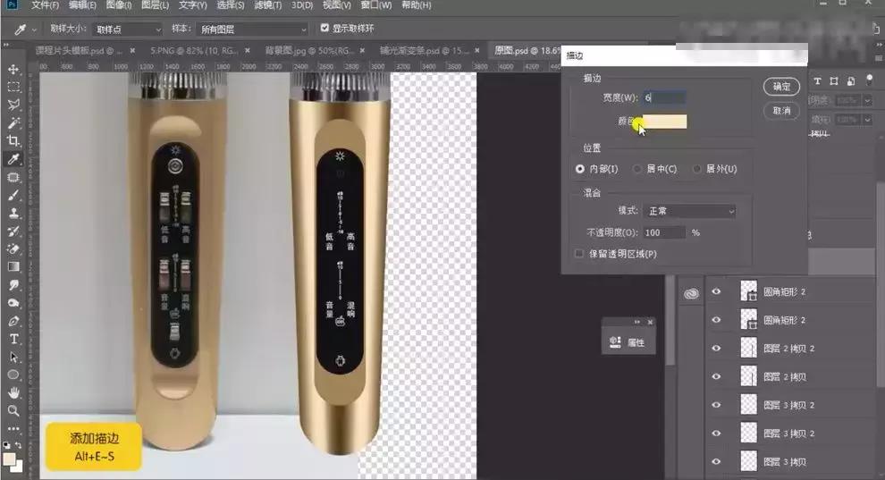Viewport: 885px width, 480px height.
Task: Select the Path Selection tool
Action: [x=13, y=357]
